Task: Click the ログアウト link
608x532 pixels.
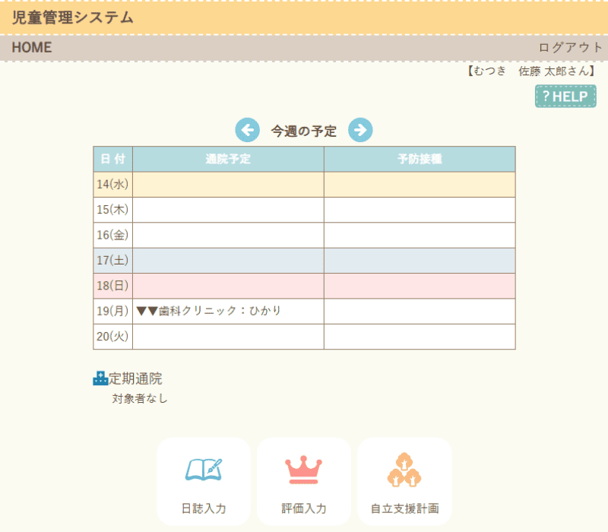Action: [570, 47]
